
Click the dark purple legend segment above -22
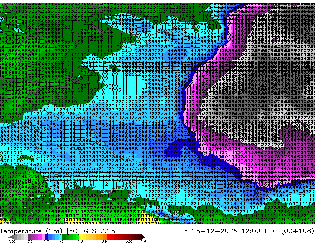point(29,237)
